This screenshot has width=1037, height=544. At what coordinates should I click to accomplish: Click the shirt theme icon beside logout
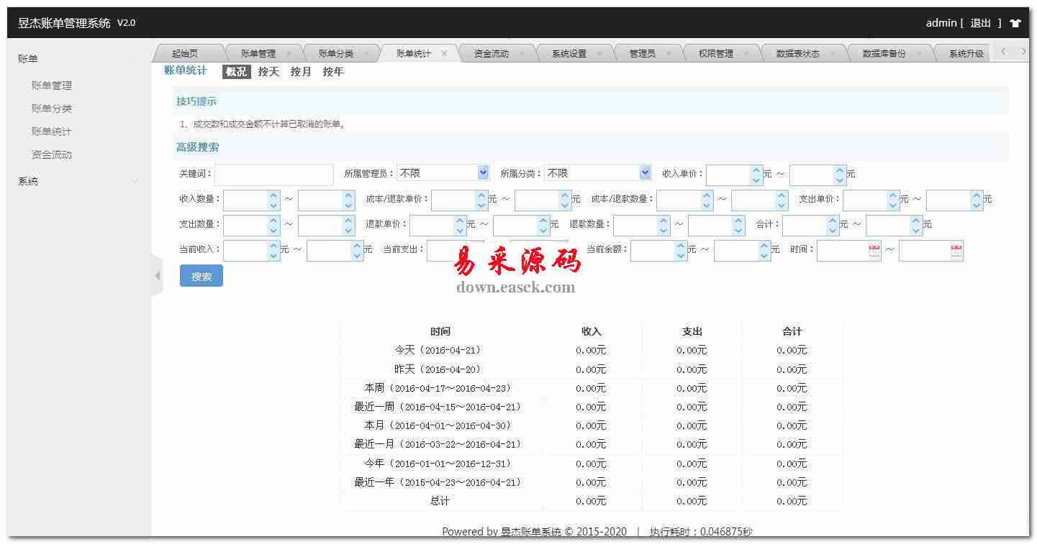point(1015,23)
